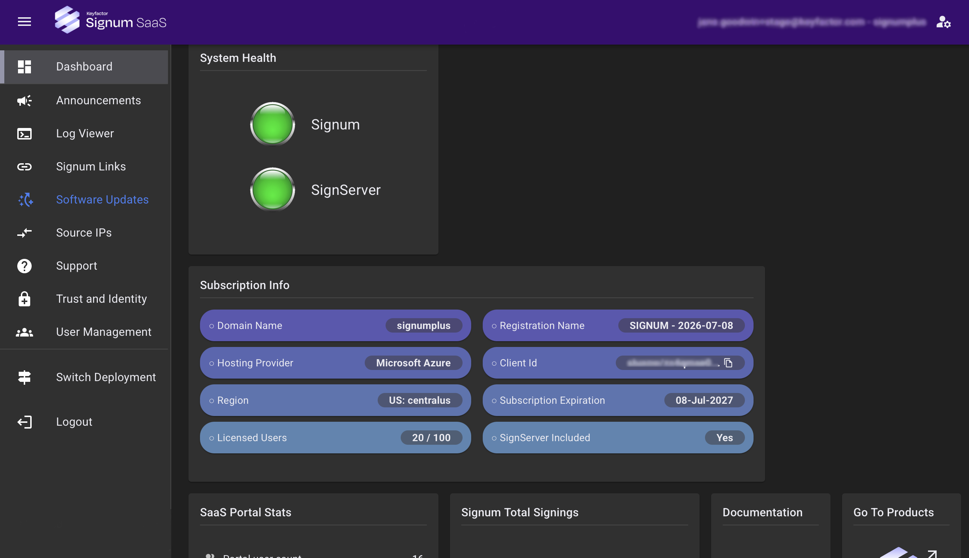
Task: Select the 20 / 100 licensed users value
Action: pos(431,438)
